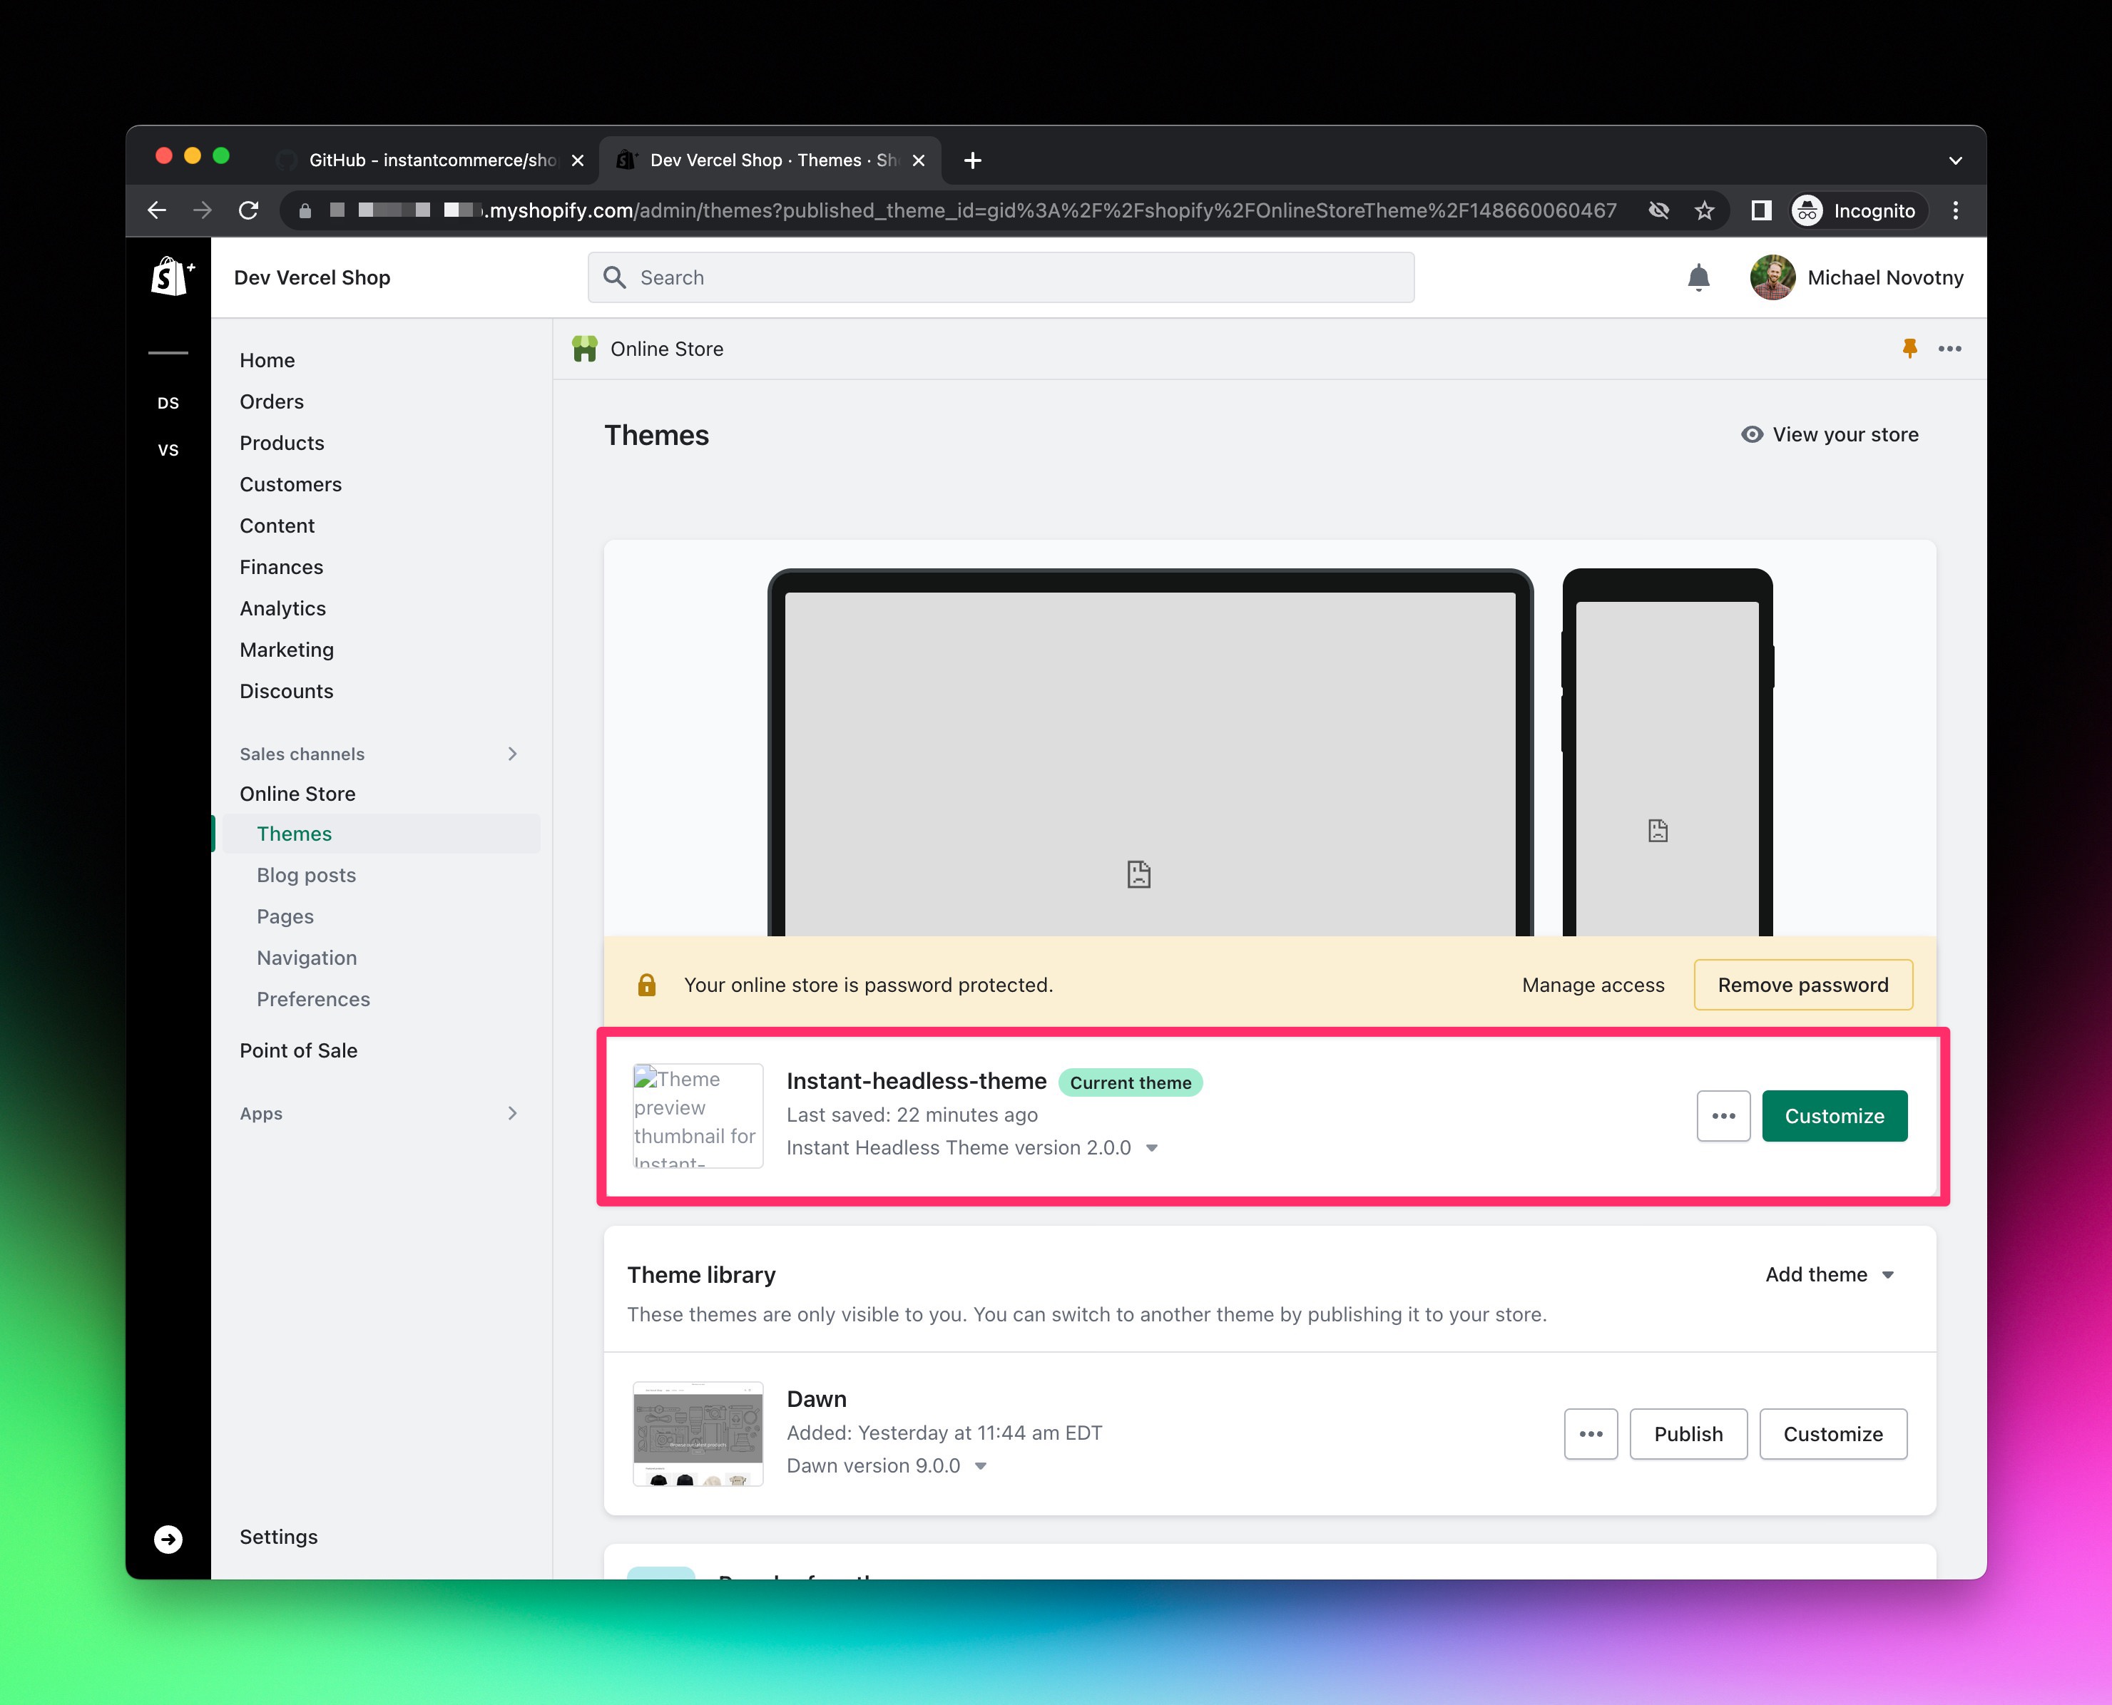
Task: Click the DS store switcher
Action: point(168,403)
